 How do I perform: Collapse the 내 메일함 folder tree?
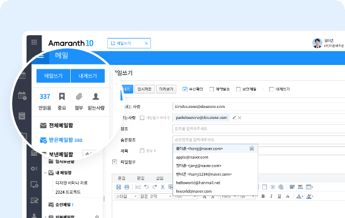(45, 173)
